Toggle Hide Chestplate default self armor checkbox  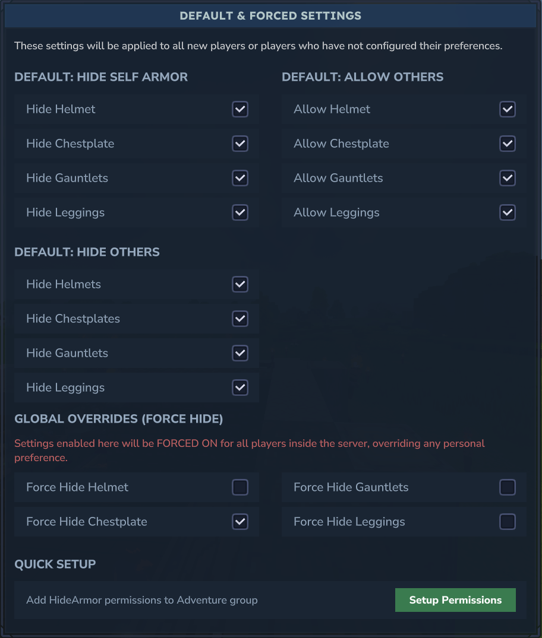coord(240,144)
